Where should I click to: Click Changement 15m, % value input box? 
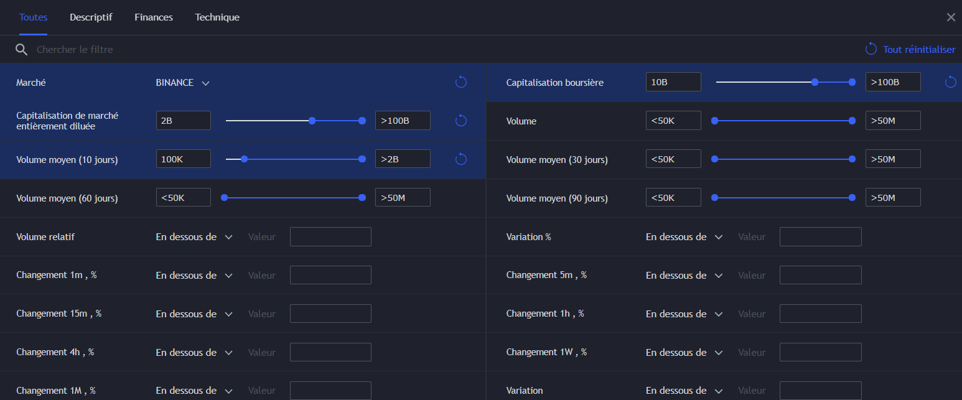330,314
